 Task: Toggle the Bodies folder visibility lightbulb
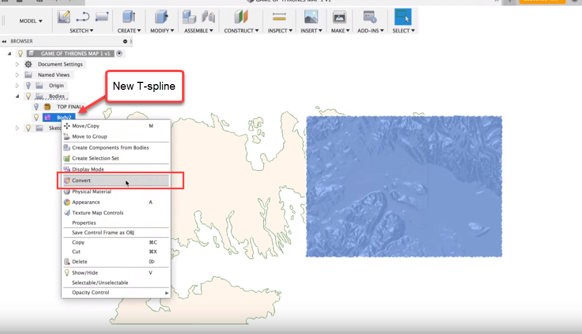[x=28, y=96]
